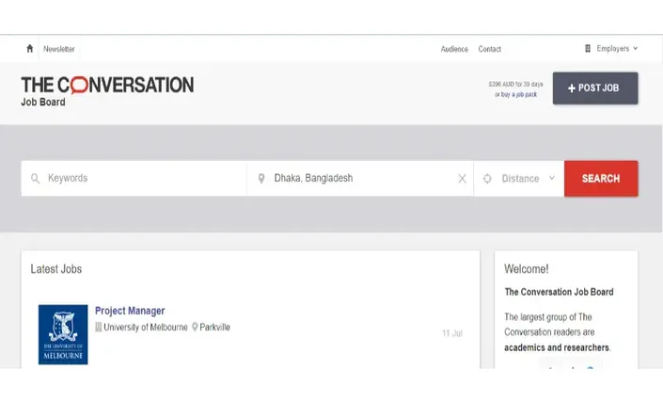Click the Latest Jobs heading

[x=56, y=269]
